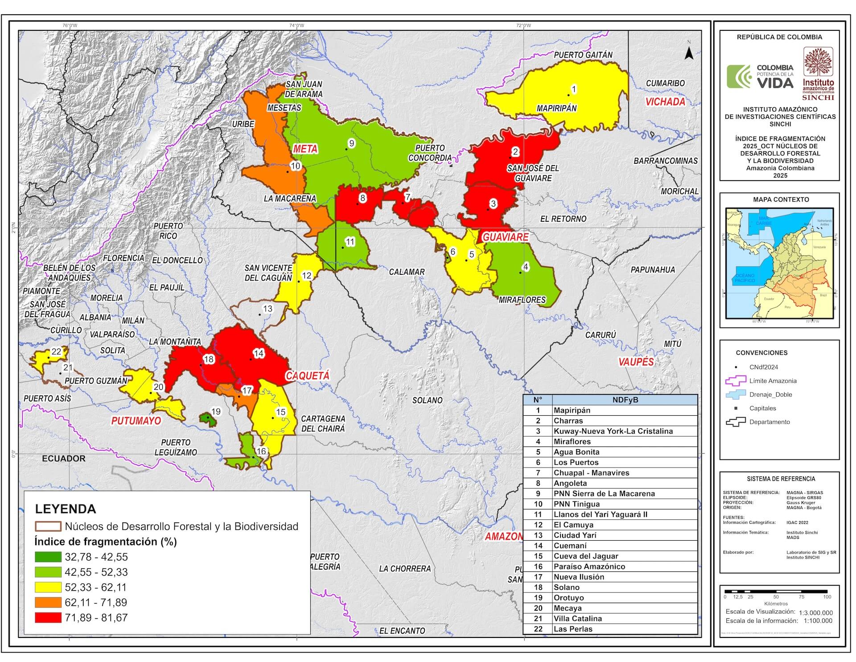856x662 pixels.
Task: Click the Colombia Potencia de la Vida logo
Action: click(x=760, y=77)
